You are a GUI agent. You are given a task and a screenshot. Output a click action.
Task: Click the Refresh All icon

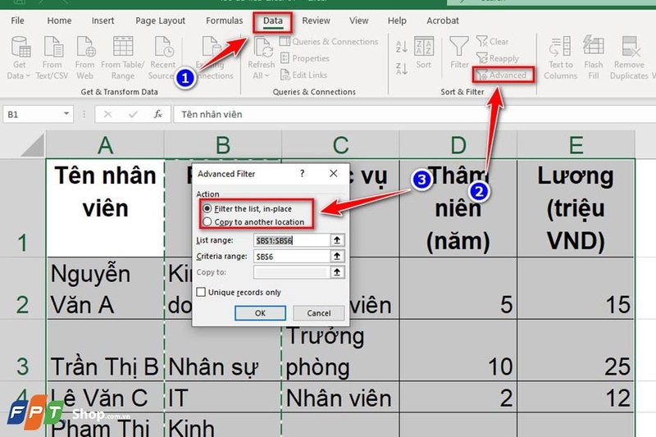262,48
